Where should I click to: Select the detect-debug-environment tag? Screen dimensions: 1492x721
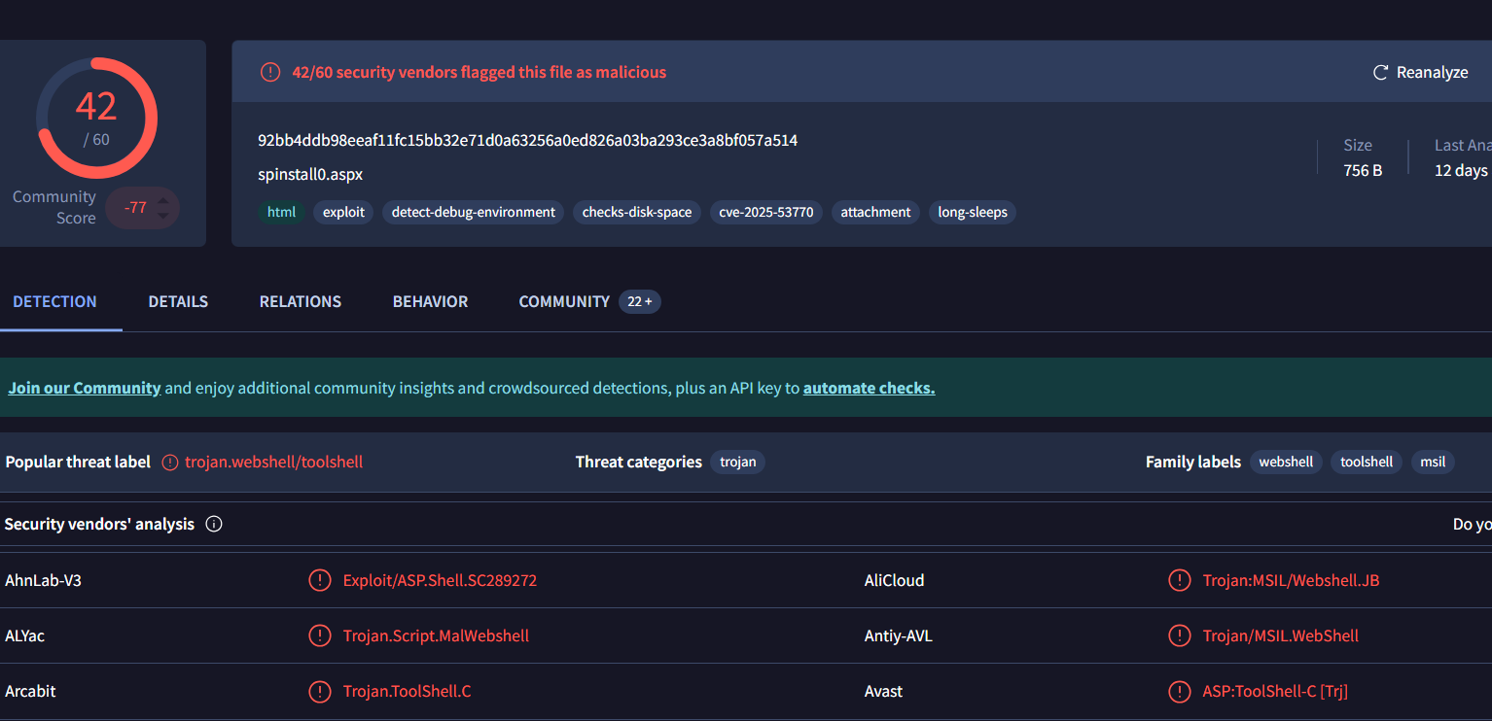tap(474, 212)
